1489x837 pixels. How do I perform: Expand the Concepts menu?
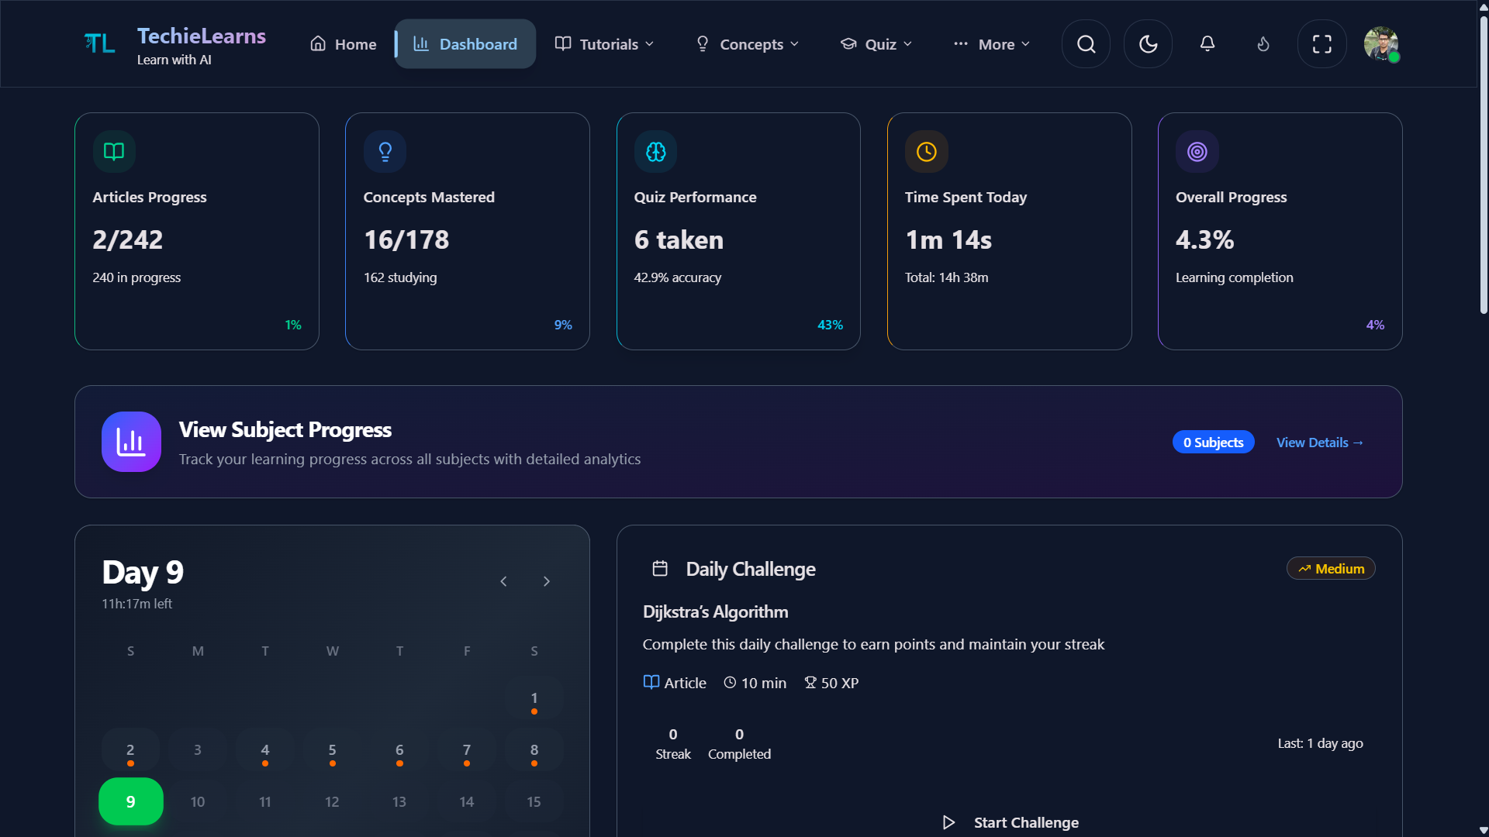pyautogui.click(x=746, y=44)
